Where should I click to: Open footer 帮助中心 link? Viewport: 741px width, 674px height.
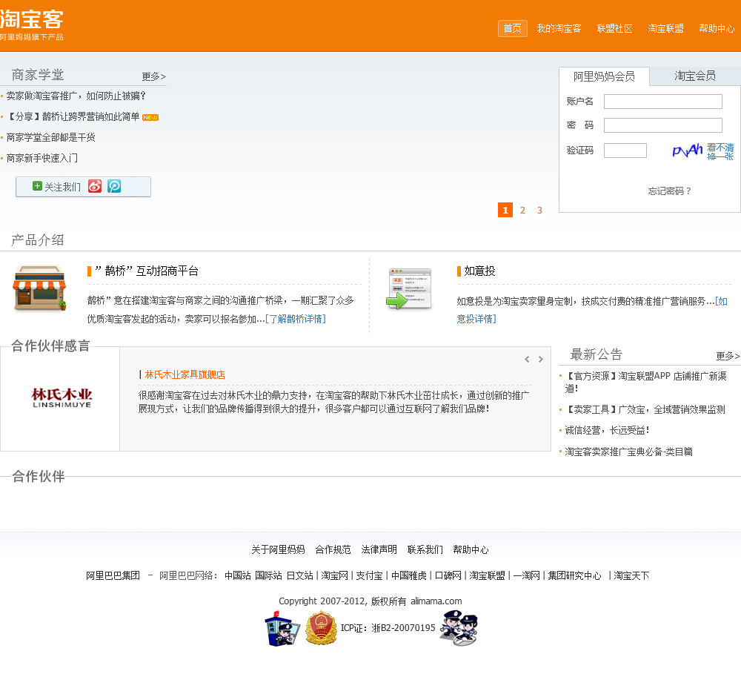[471, 549]
